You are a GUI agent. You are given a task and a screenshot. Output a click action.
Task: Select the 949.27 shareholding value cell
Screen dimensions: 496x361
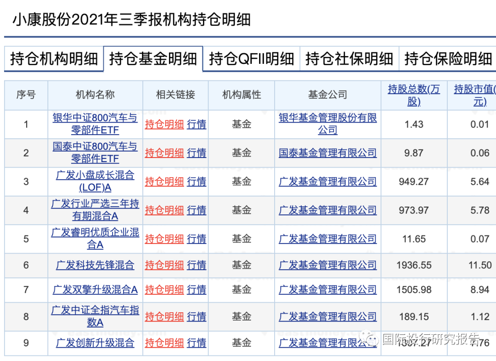tap(414, 181)
